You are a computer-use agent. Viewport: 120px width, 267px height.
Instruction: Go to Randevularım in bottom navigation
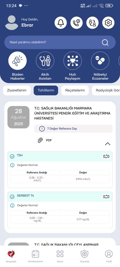click(35, 256)
